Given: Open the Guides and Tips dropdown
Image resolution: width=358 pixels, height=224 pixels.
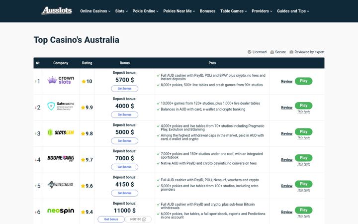Looking at the screenshot, I should (x=293, y=11).
